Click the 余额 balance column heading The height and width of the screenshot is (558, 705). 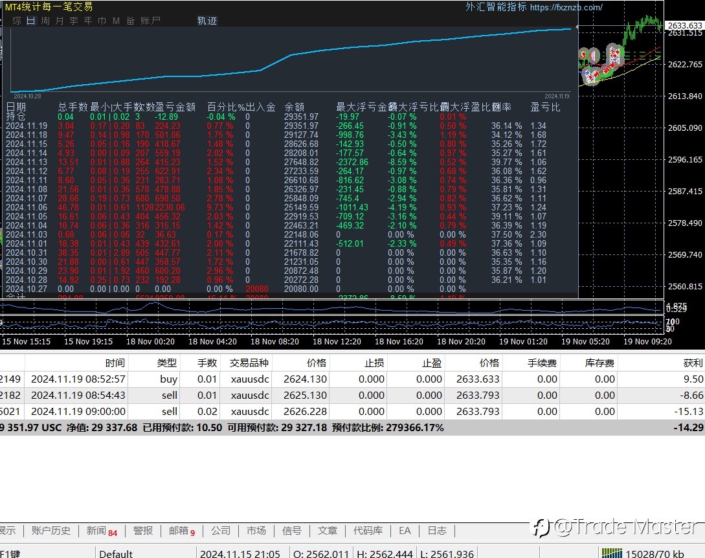point(294,107)
